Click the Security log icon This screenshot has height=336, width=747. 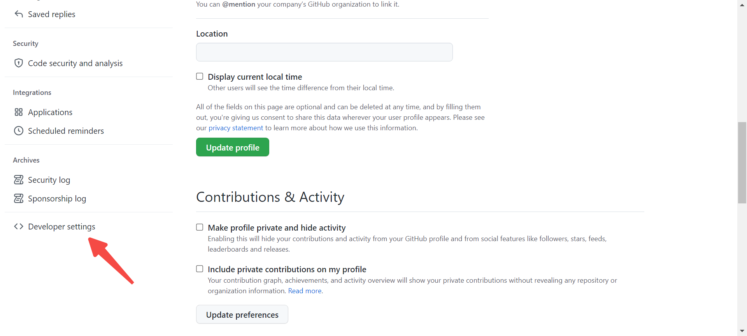pos(19,180)
